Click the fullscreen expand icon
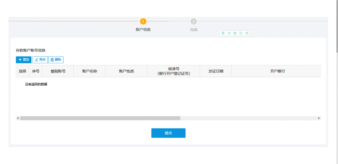This screenshot has height=164, width=338. coord(229,33)
